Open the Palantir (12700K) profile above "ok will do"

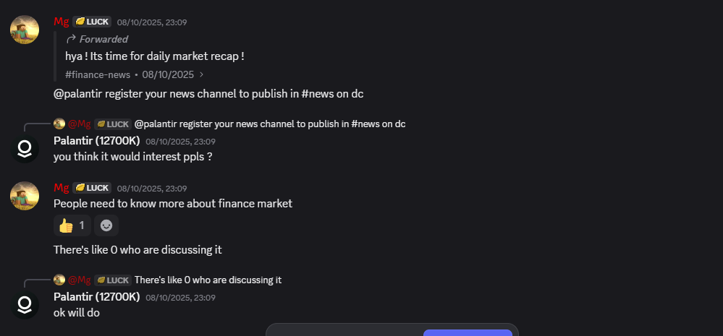96,297
